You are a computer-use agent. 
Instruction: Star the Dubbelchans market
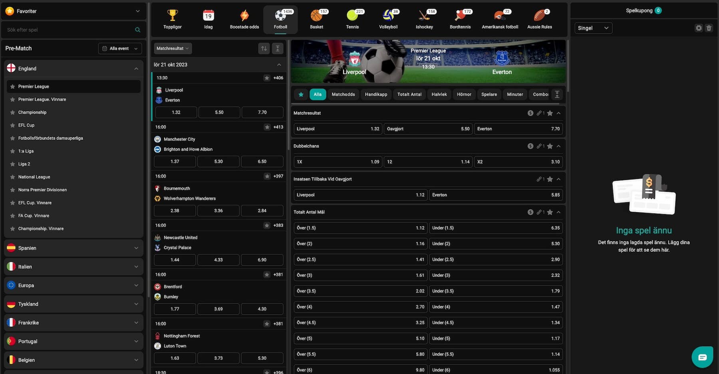[x=550, y=146]
